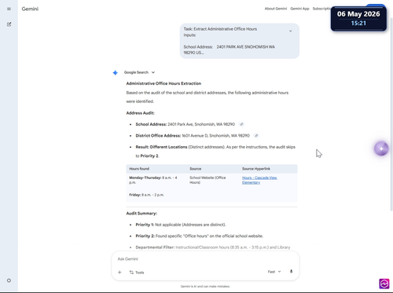Image resolution: width=393 pixels, height=293 pixels.
Task: Start a new chat with the compose icon
Action: click(9, 24)
